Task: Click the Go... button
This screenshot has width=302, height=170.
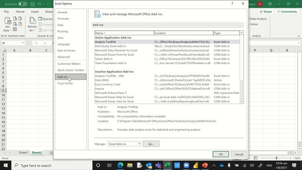Action: pos(151,144)
